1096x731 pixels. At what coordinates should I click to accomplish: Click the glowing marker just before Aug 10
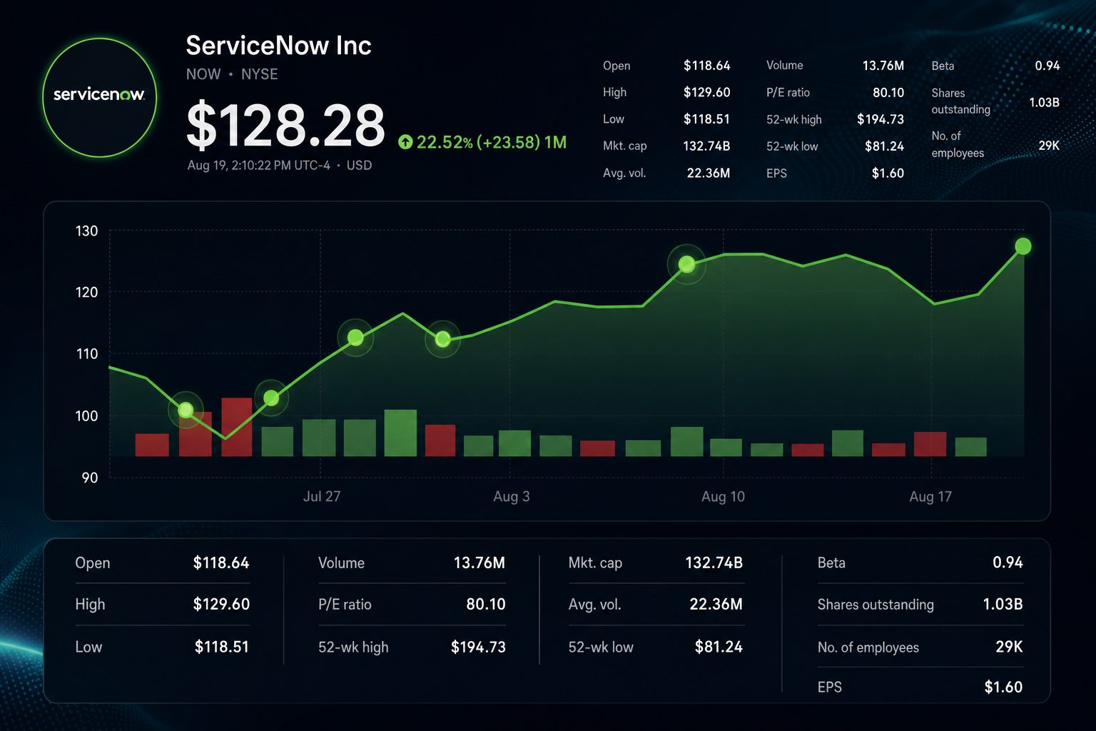pyautogui.click(x=686, y=264)
